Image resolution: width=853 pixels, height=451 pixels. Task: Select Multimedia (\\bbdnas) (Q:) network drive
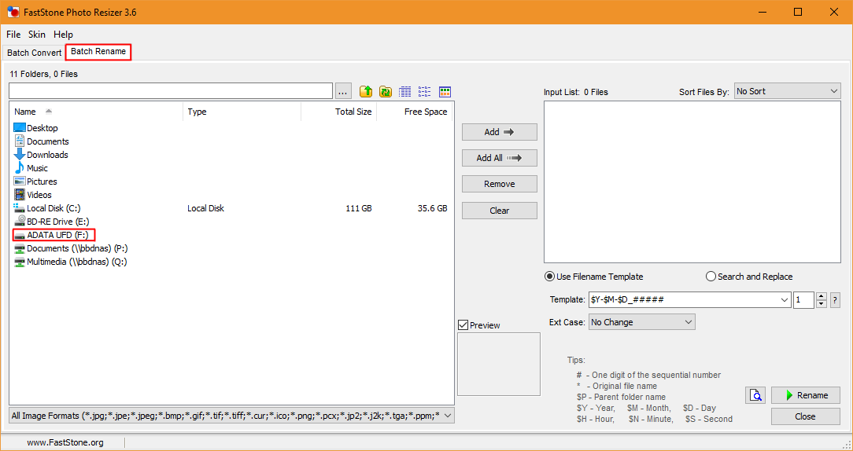[x=70, y=262]
